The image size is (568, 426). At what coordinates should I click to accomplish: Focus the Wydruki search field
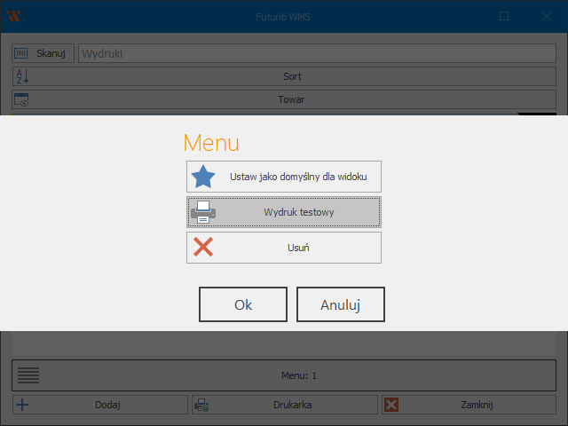point(315,53)
